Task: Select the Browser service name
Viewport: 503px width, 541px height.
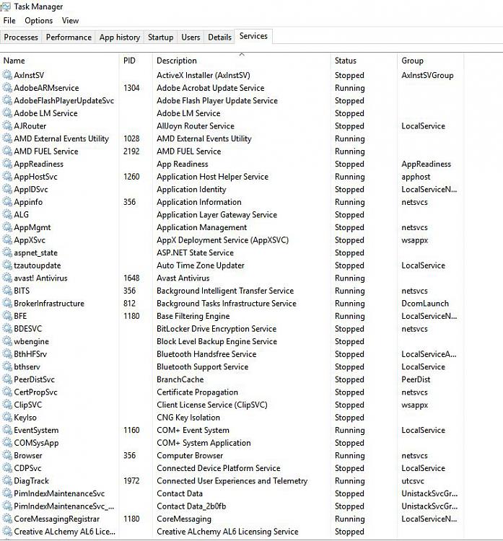Action: pyautogui.click(x=27, y=455)
